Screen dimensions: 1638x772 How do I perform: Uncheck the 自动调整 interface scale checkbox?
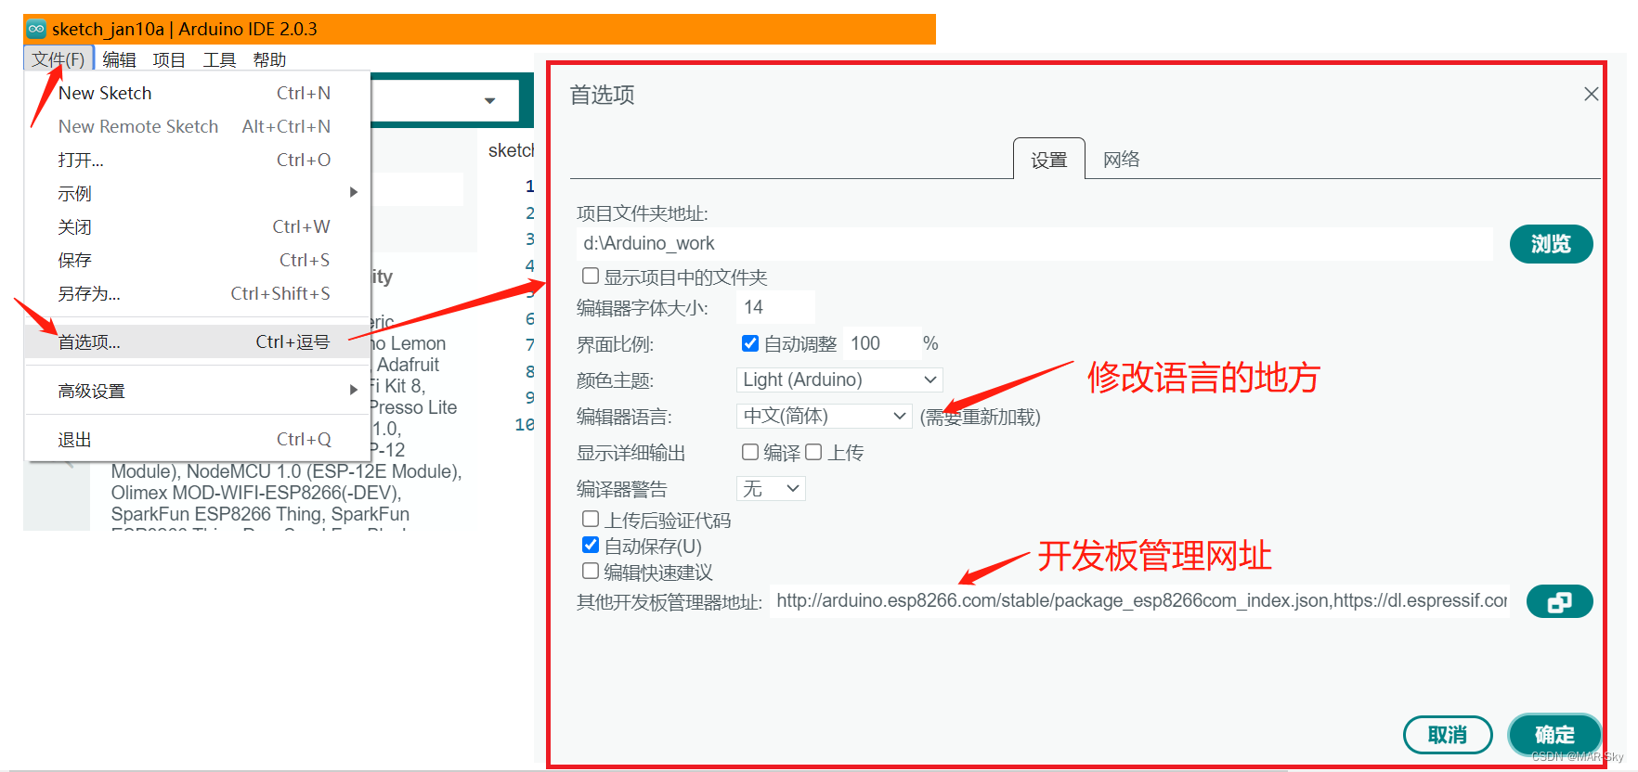tap(750, 343)
